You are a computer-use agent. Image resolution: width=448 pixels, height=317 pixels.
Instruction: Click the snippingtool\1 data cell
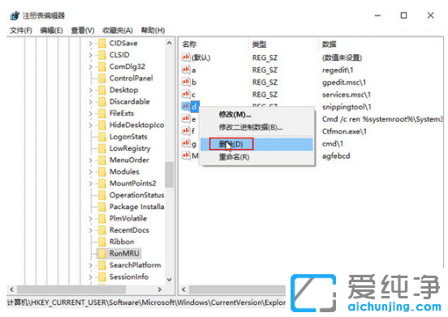pyautogui.click(x=347, y=107)
